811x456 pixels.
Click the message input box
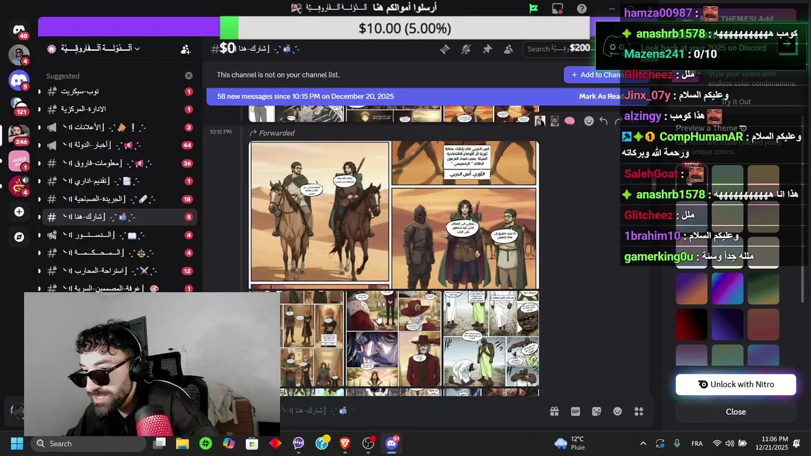412,411
